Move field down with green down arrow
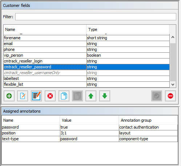Viewport: 181px width, 166px height. point(105,96)
